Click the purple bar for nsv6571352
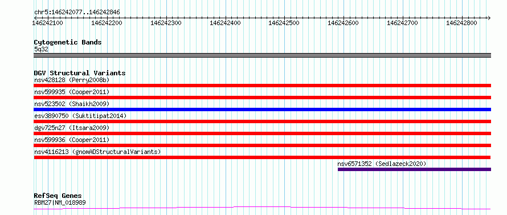The image size is (507, 215). coord(415,169)
